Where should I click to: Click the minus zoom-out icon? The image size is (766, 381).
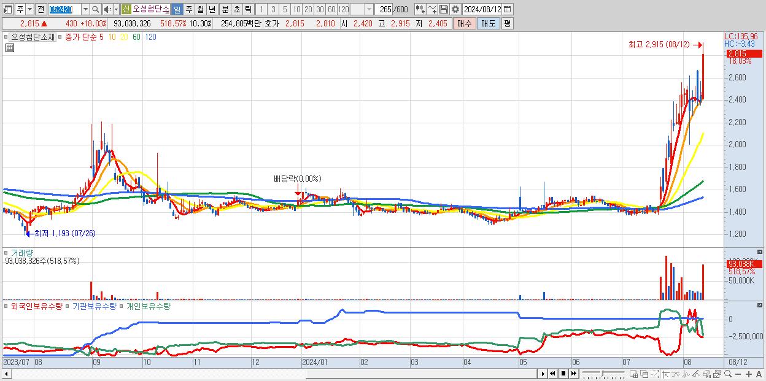738,374
